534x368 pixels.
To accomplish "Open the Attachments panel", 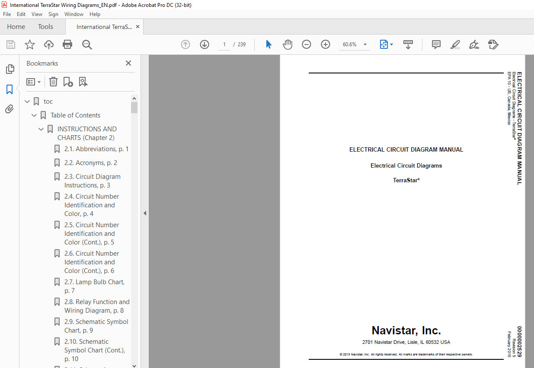I will coord(10,109).
